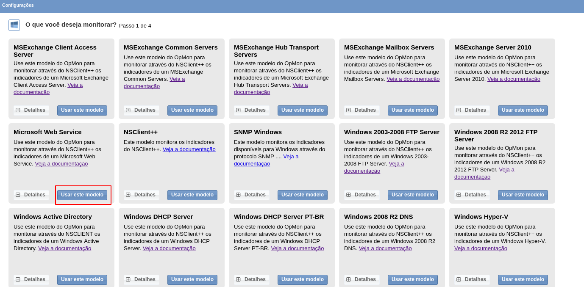This screenshot has height=287, width=584.
Task: Expand Detalhes for SNMP Windows
Action: point(251,195)
